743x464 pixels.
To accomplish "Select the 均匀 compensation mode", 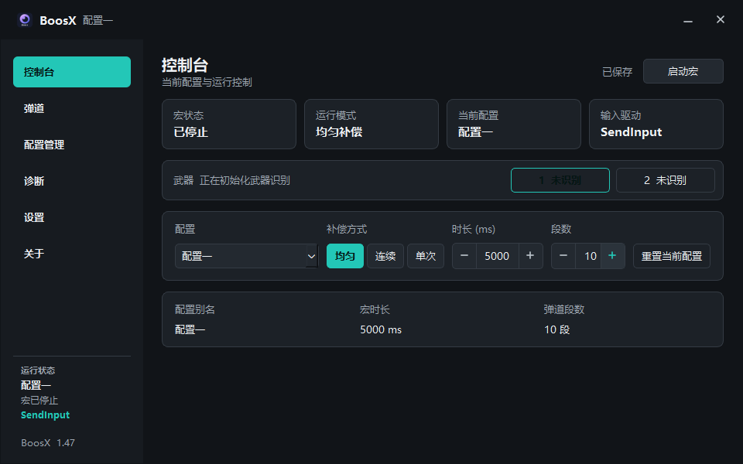I will 345,256.
